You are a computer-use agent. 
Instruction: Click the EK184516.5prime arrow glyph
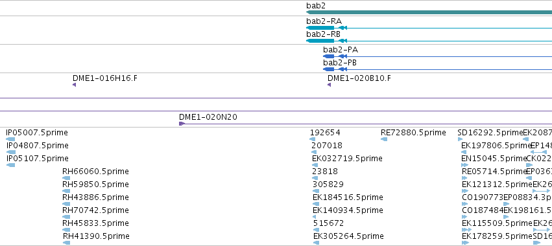pos(316,204)
